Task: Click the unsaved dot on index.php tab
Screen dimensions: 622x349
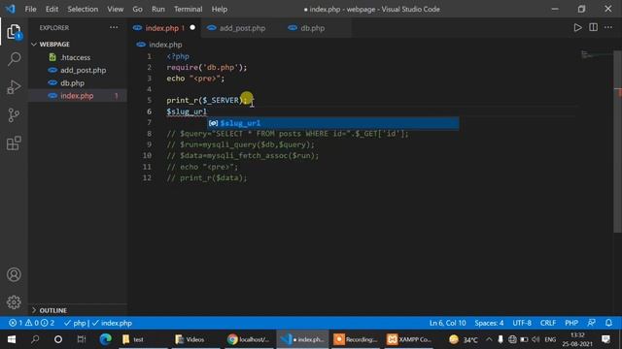Action: click(x=192, y=28)
